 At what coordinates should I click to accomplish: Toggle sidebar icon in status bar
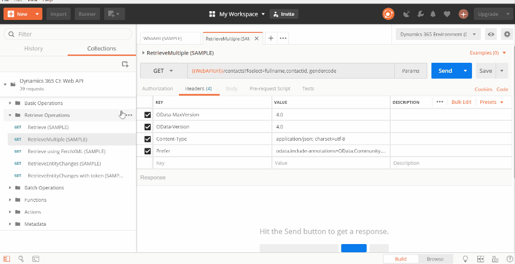pos(6,259)
